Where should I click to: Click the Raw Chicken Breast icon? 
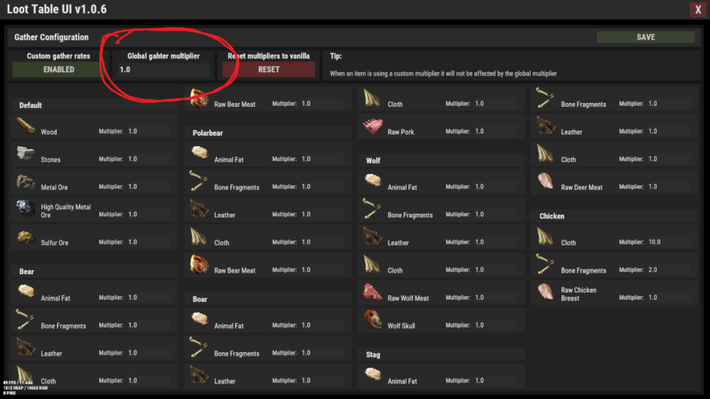tap(546, 292)
